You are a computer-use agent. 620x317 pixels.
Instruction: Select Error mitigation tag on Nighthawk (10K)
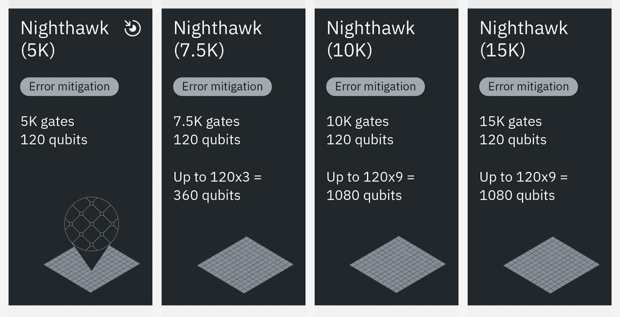click(375, 87)
